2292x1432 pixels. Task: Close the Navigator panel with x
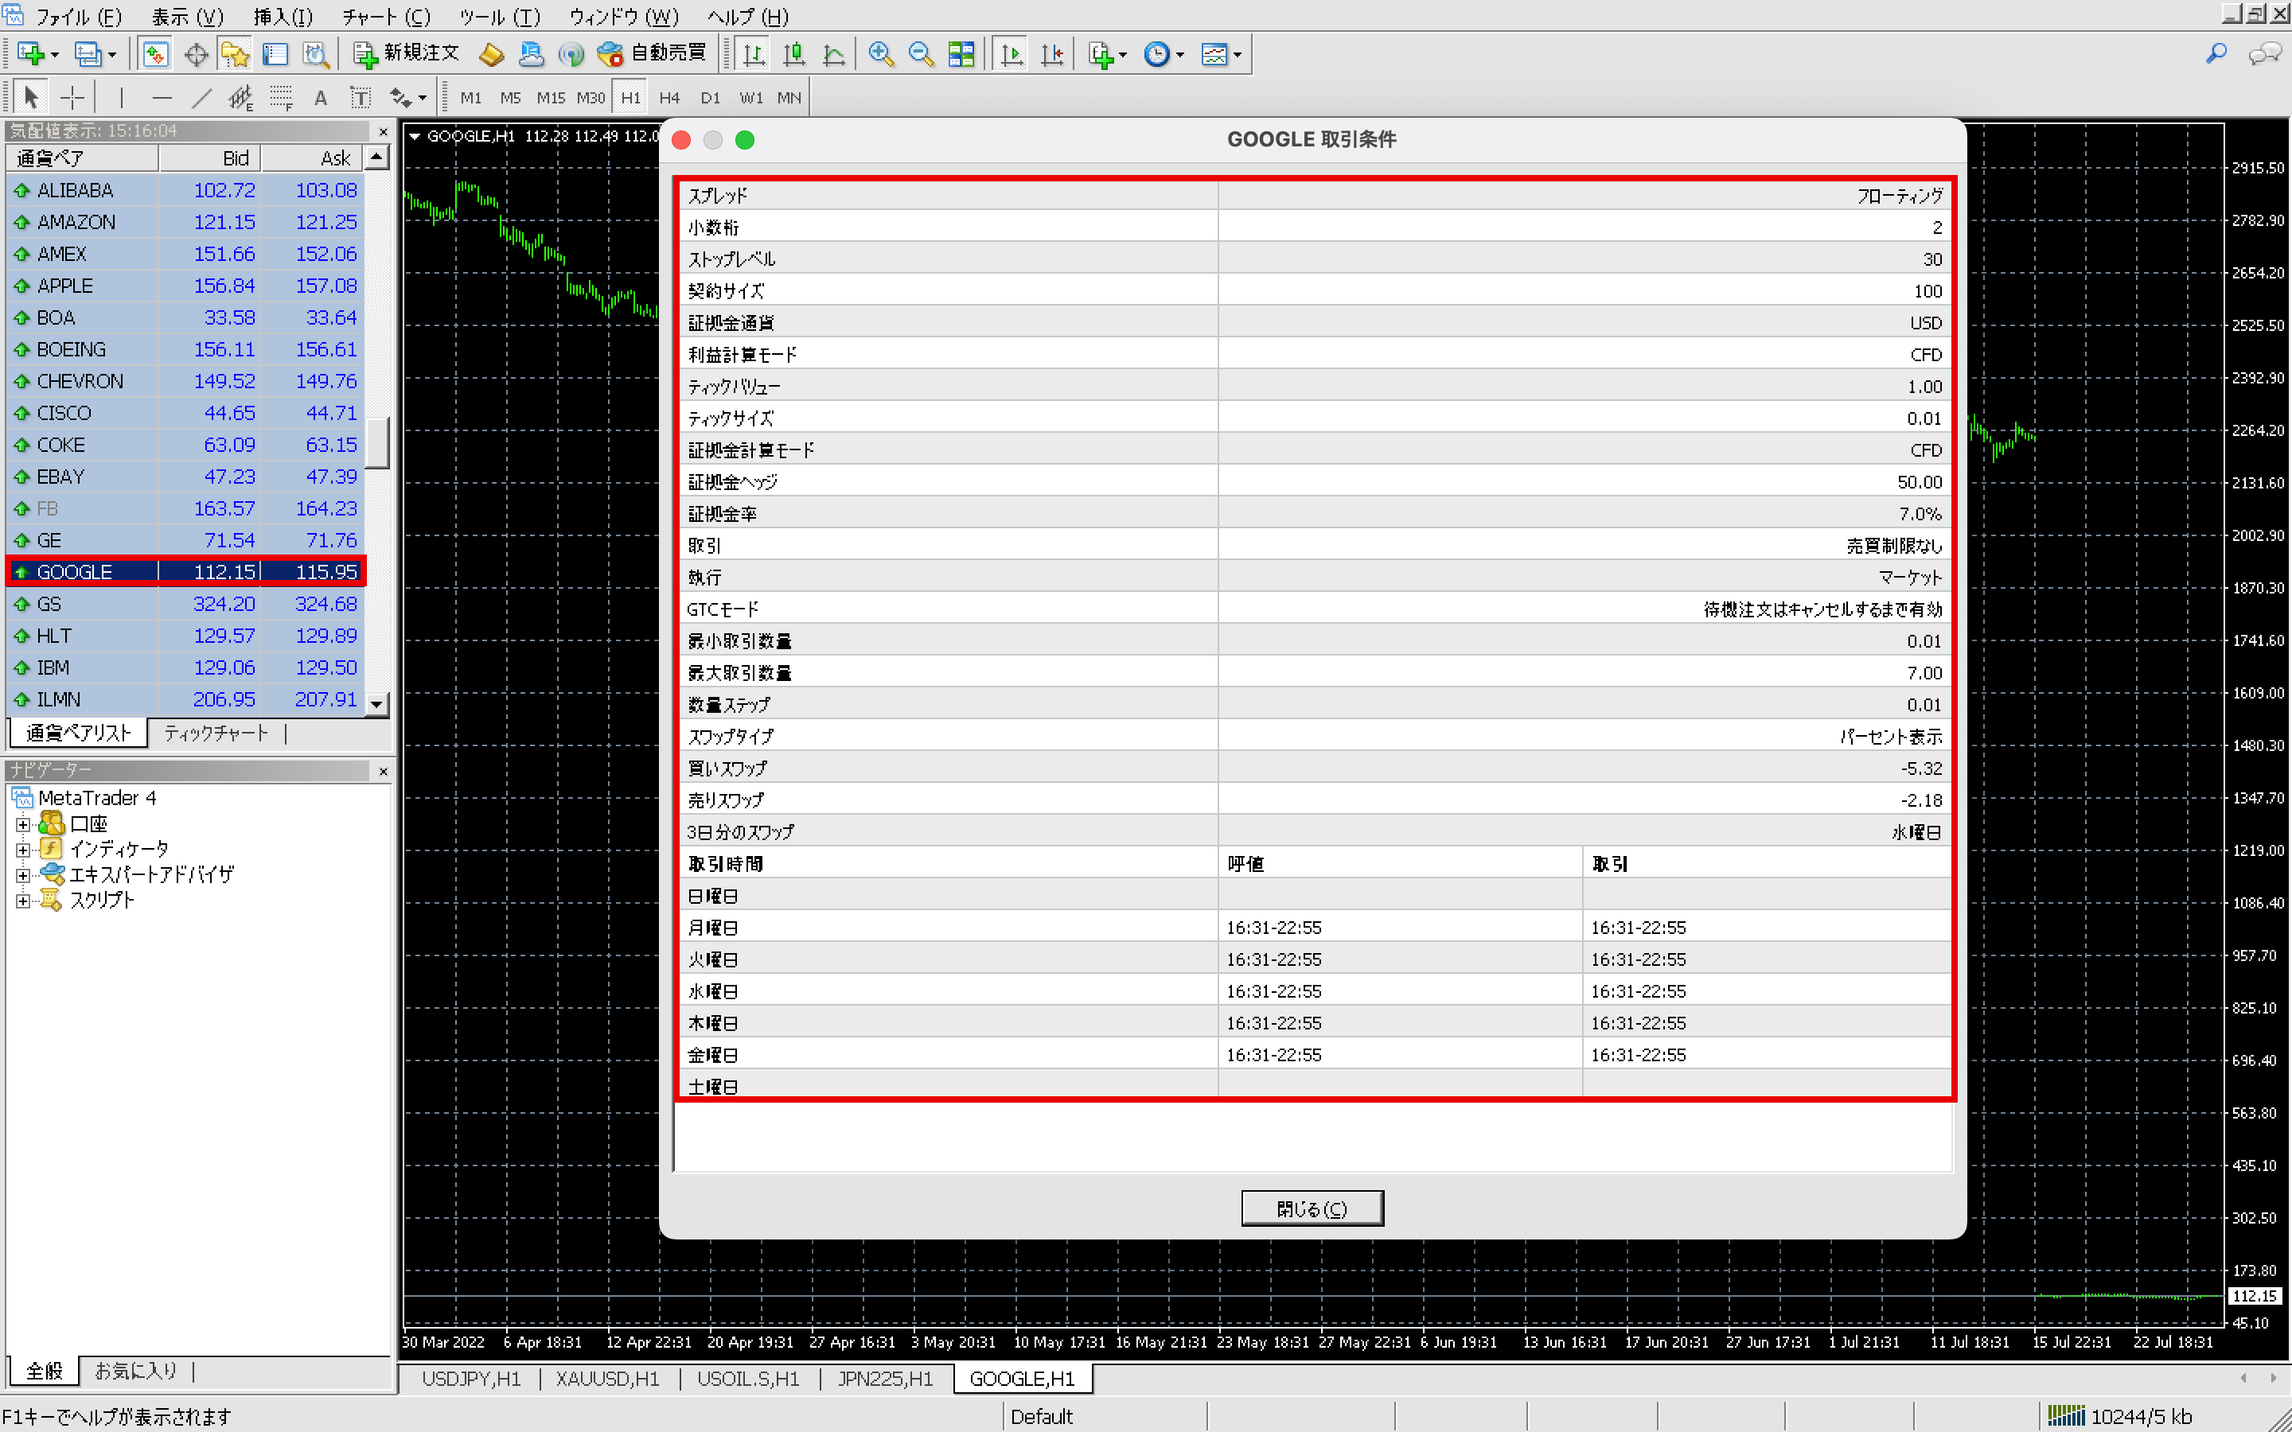pyautogui.click(x=383, y=771)
